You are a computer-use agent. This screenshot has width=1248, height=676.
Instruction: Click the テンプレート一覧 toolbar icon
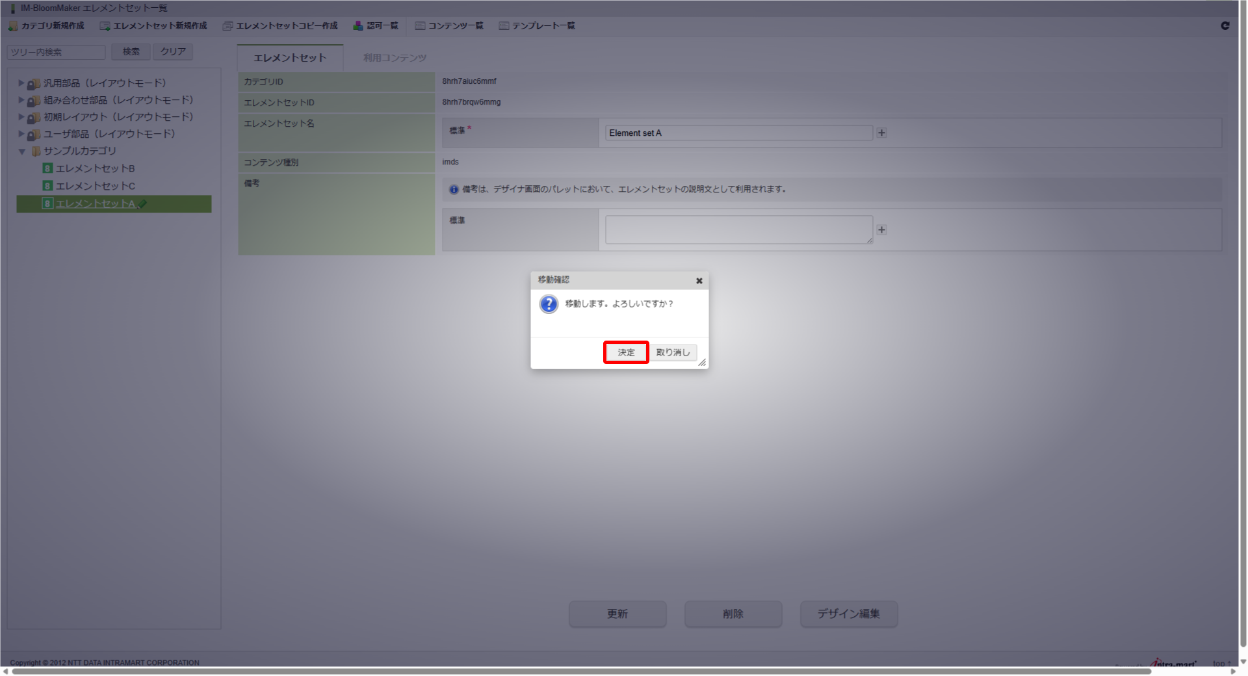coord(504,26)
